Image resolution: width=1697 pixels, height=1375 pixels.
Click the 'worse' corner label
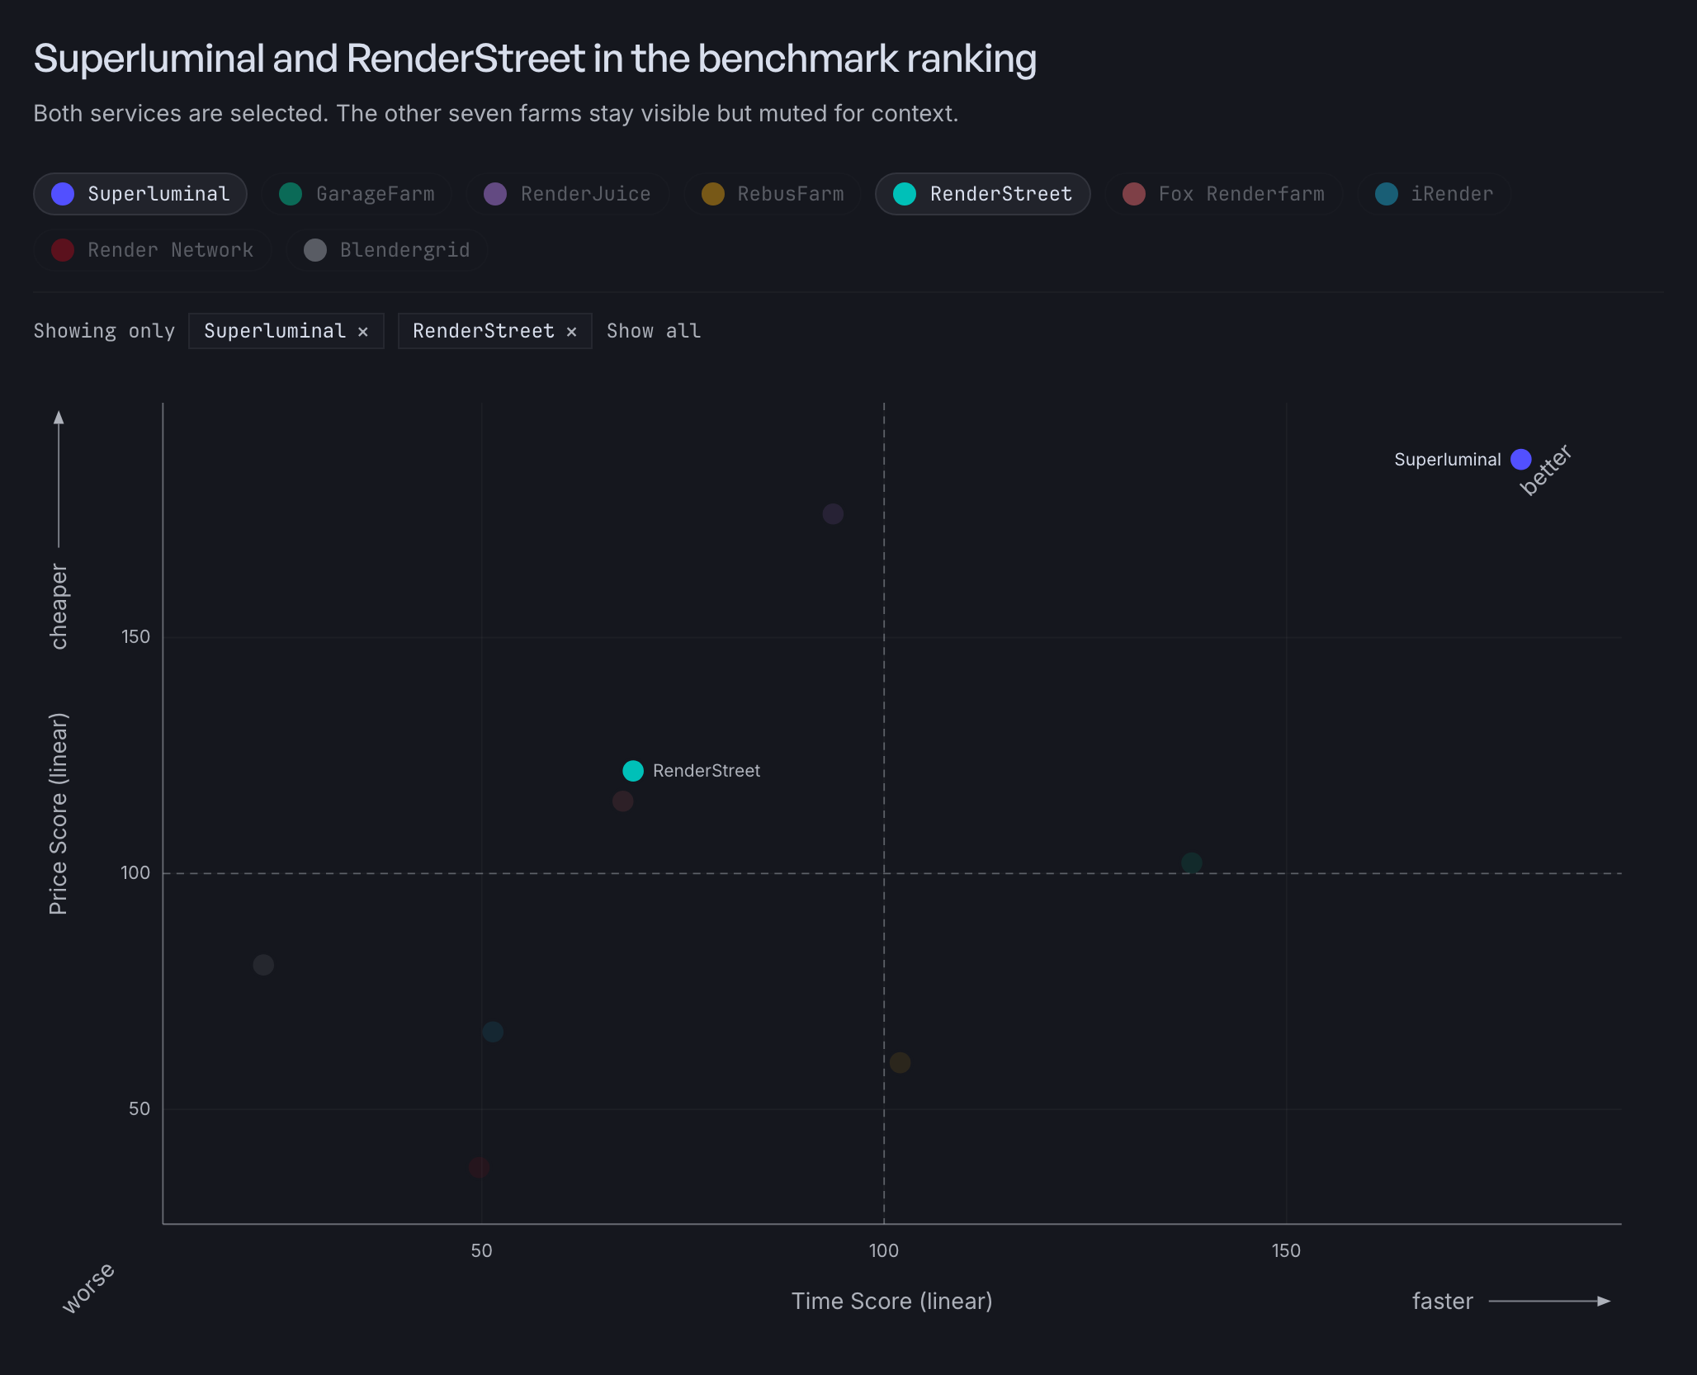click(x=88, y=1288)
